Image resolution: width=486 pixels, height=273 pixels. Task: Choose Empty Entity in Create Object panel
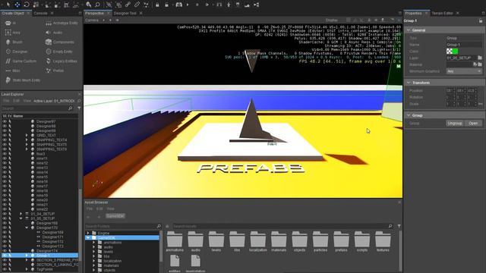point(59,52)
